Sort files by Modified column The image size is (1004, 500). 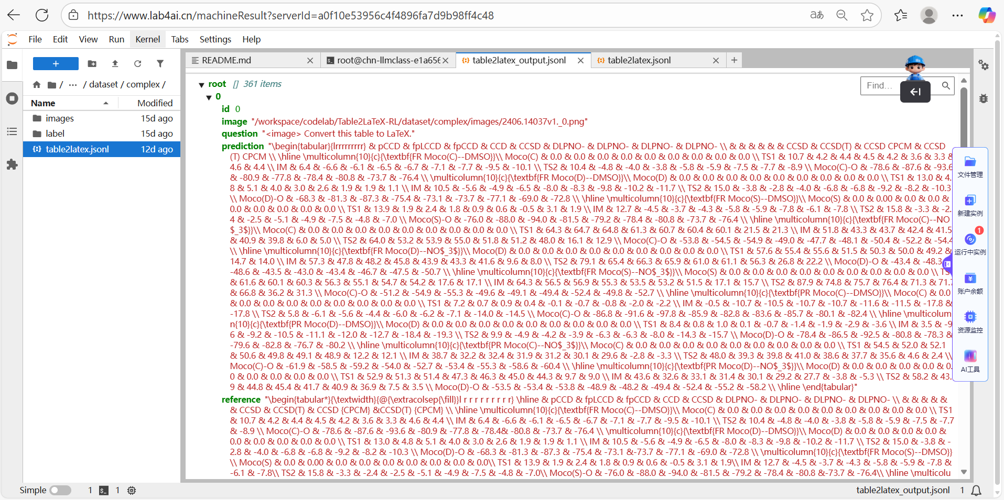[155, 103]
